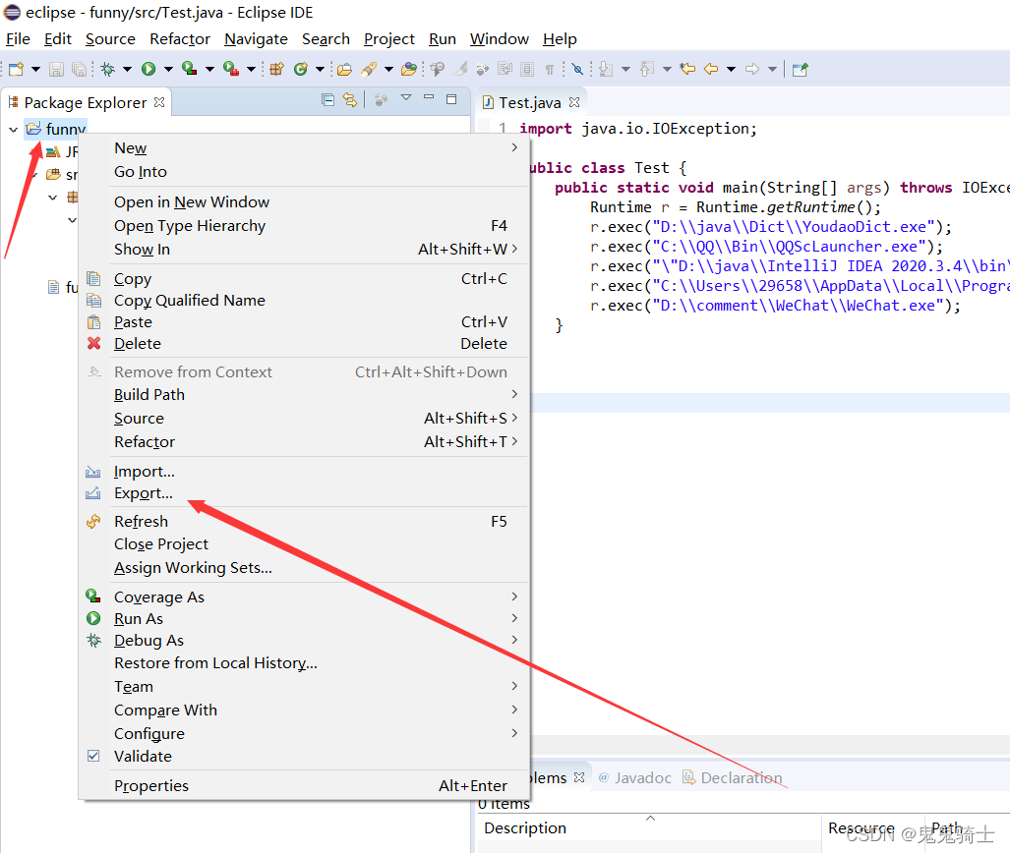Minimize the Package Explorer panel

click(x=429, y=97)
